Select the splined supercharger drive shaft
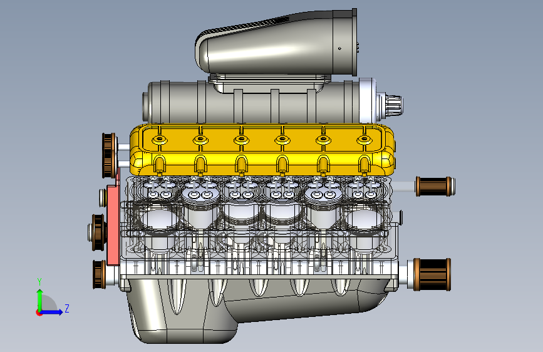 click(x=394, y=105)
